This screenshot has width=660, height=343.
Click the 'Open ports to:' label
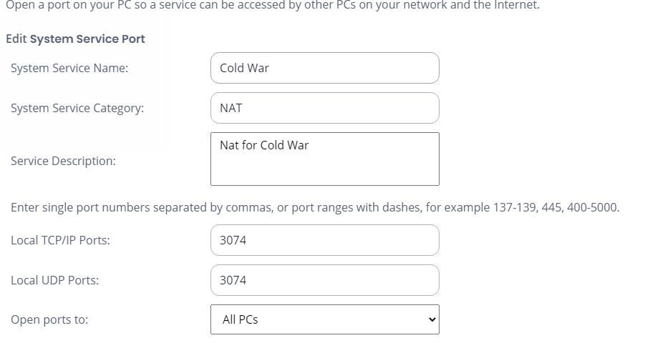(x=49, y=320)
